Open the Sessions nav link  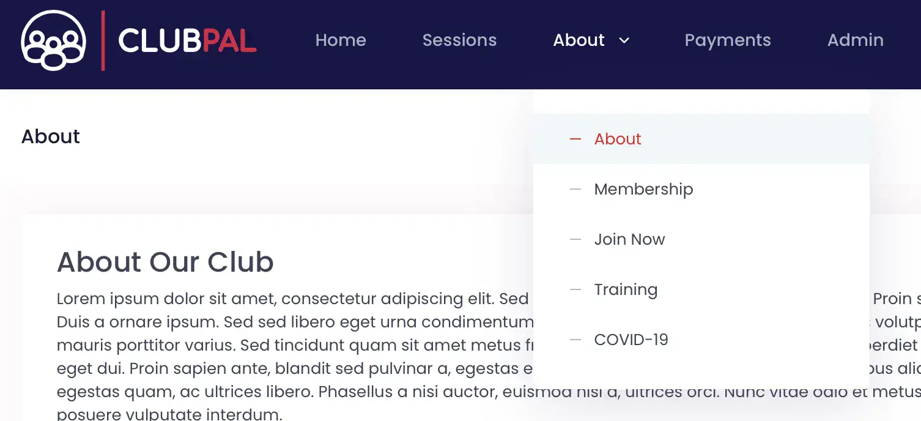(459, 40)
